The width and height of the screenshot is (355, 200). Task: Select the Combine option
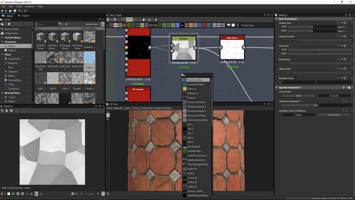pos(298,115)
